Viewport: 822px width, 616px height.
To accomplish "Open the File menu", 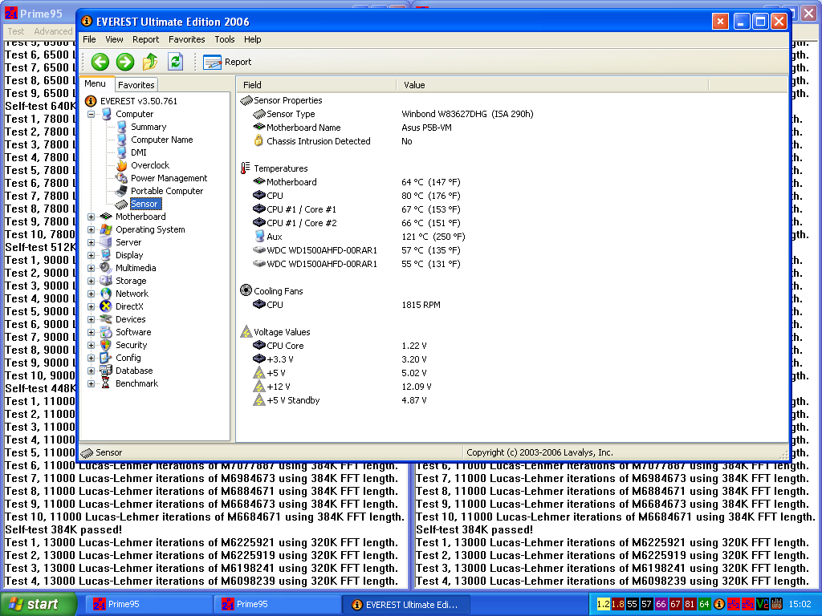I will [89, 39].
